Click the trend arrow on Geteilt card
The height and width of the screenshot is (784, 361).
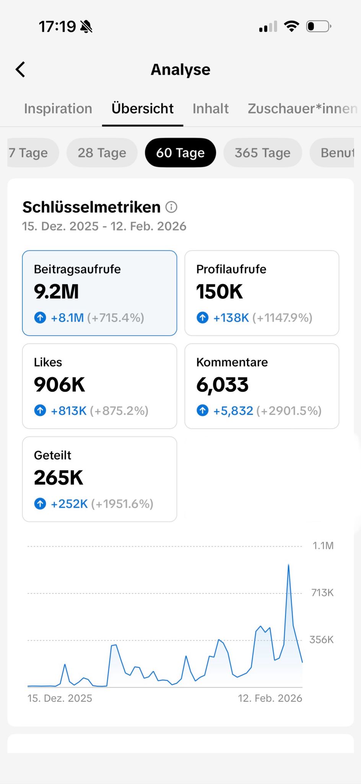click(40, 504)
